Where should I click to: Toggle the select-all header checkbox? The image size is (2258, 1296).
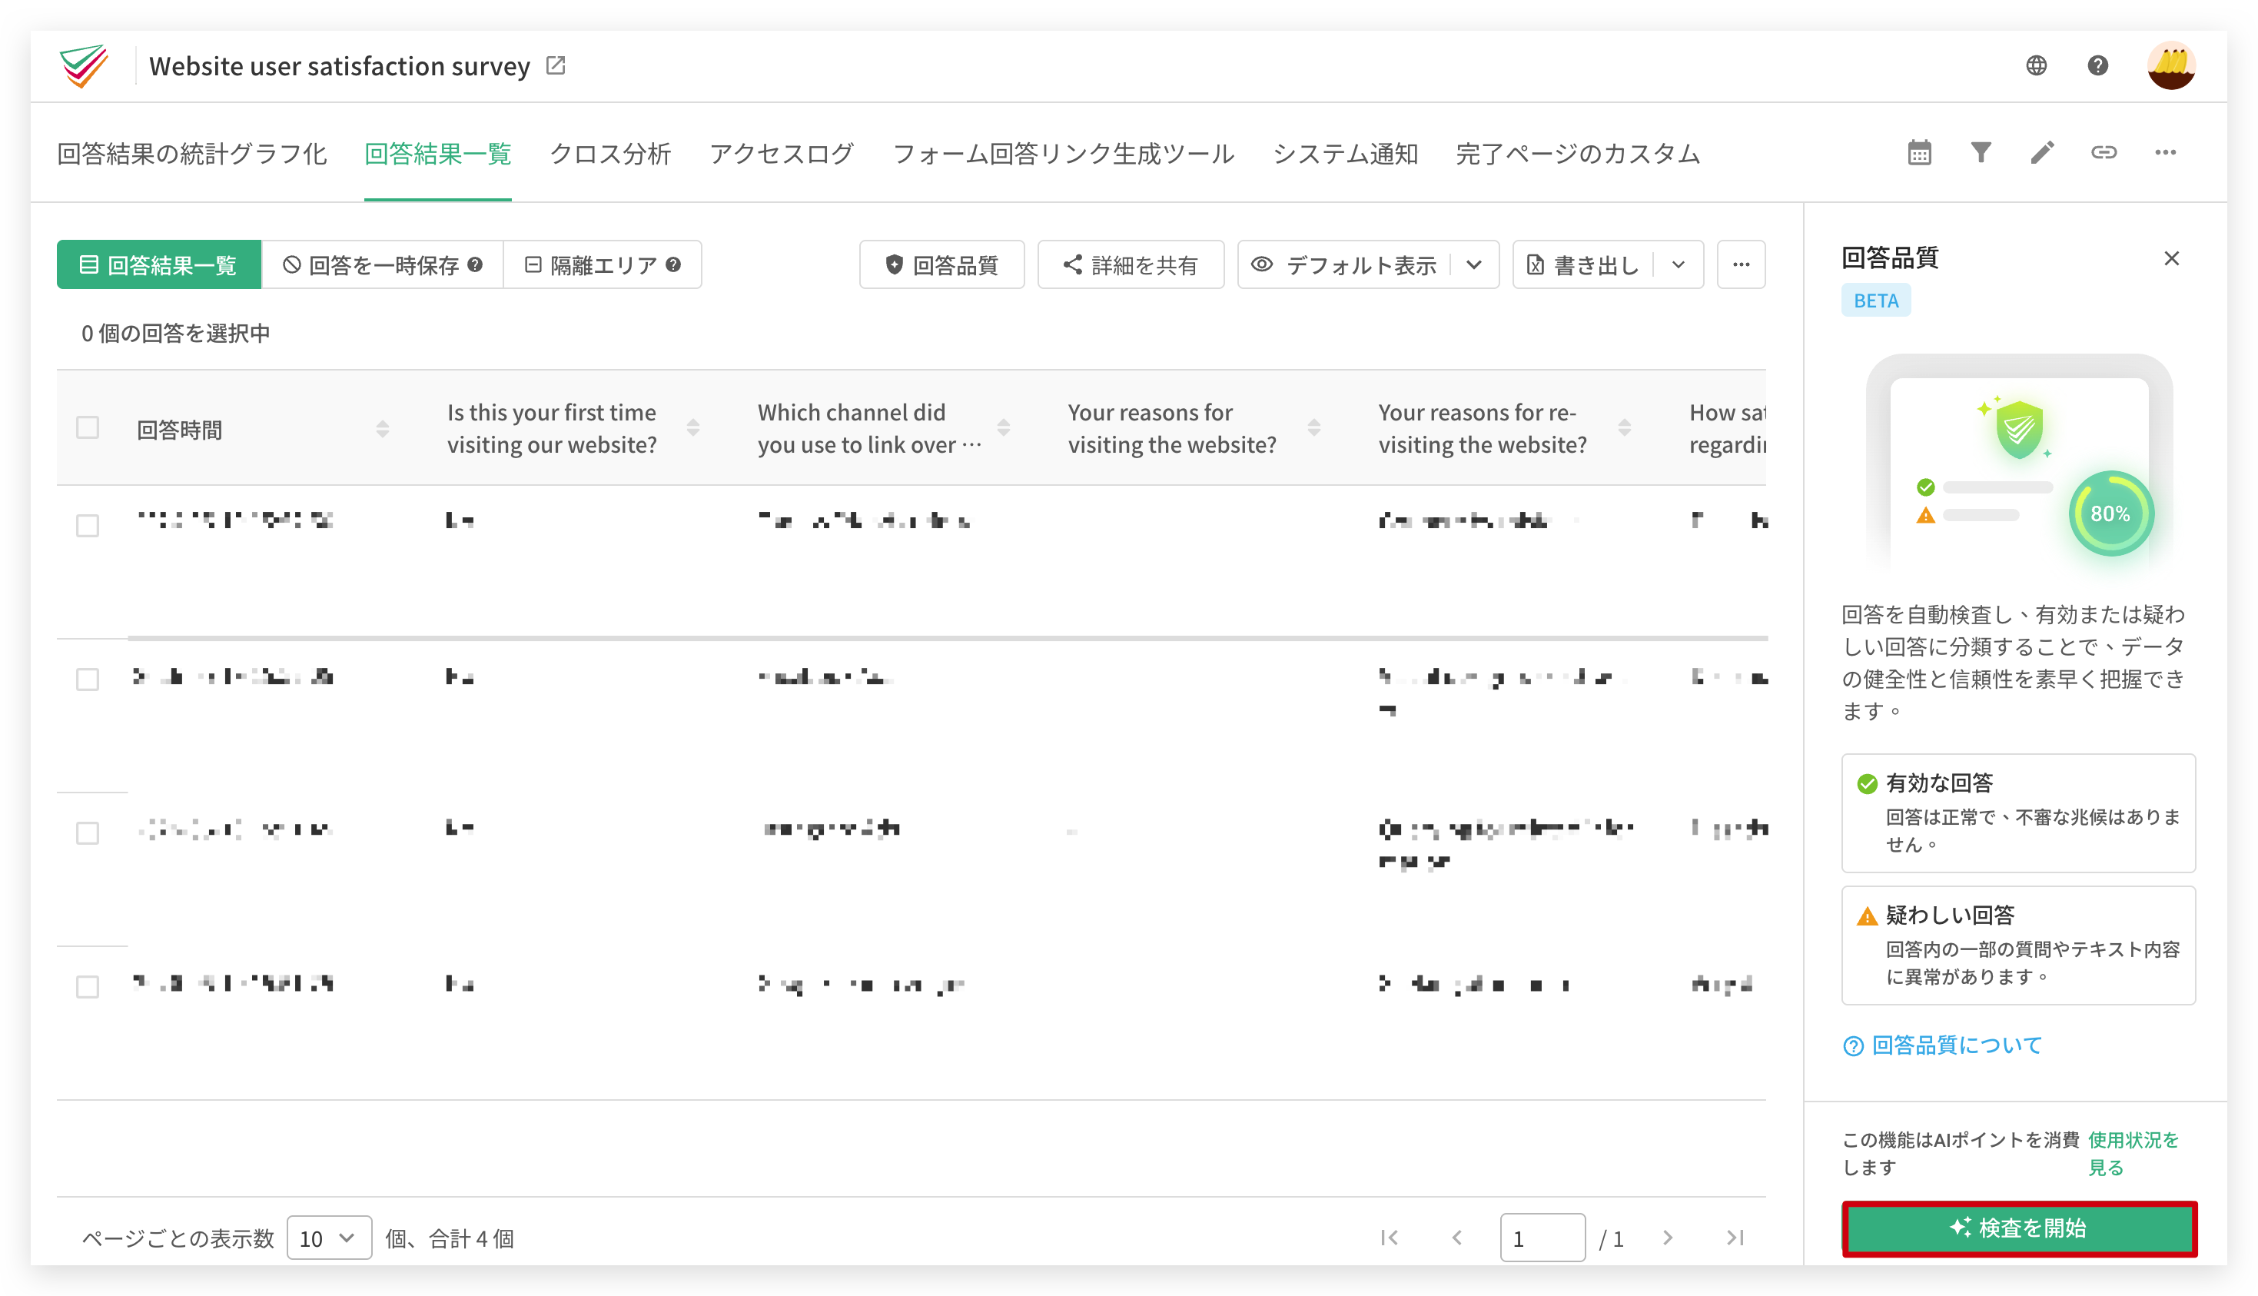(x=87, y=427)
